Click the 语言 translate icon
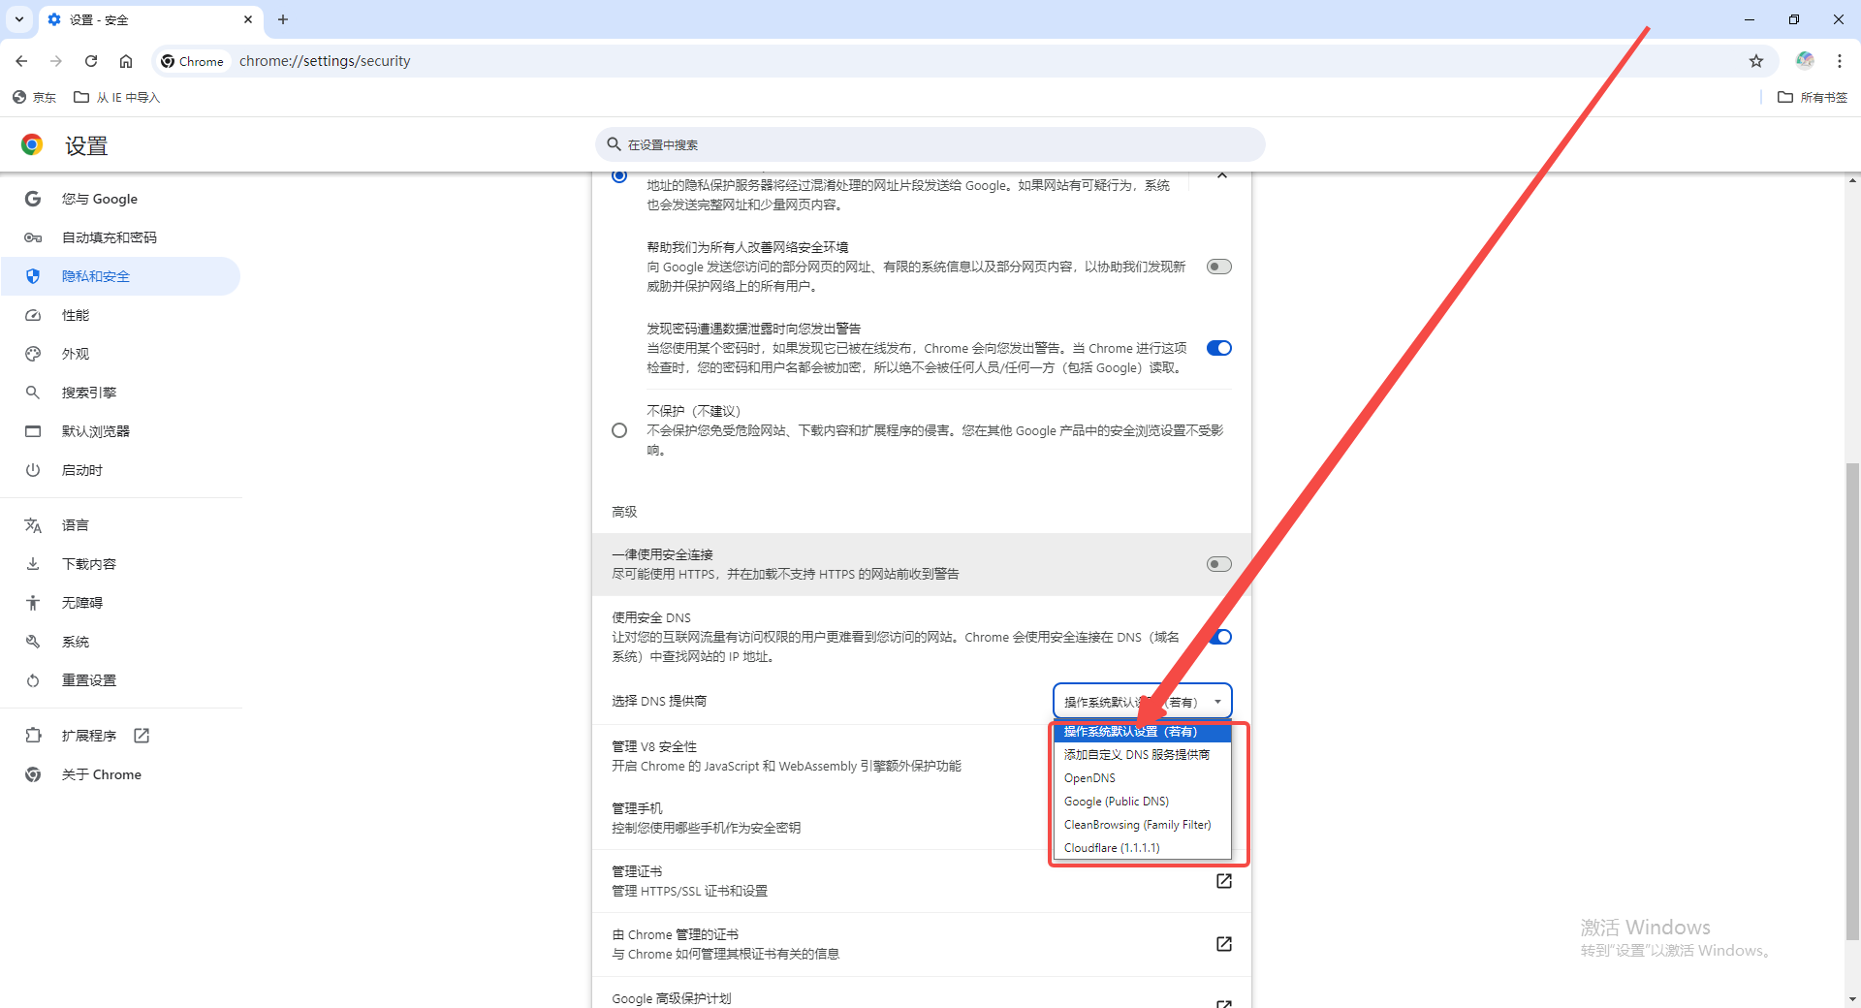Screen dimensions: 1861x1008 tap(33, 525)
